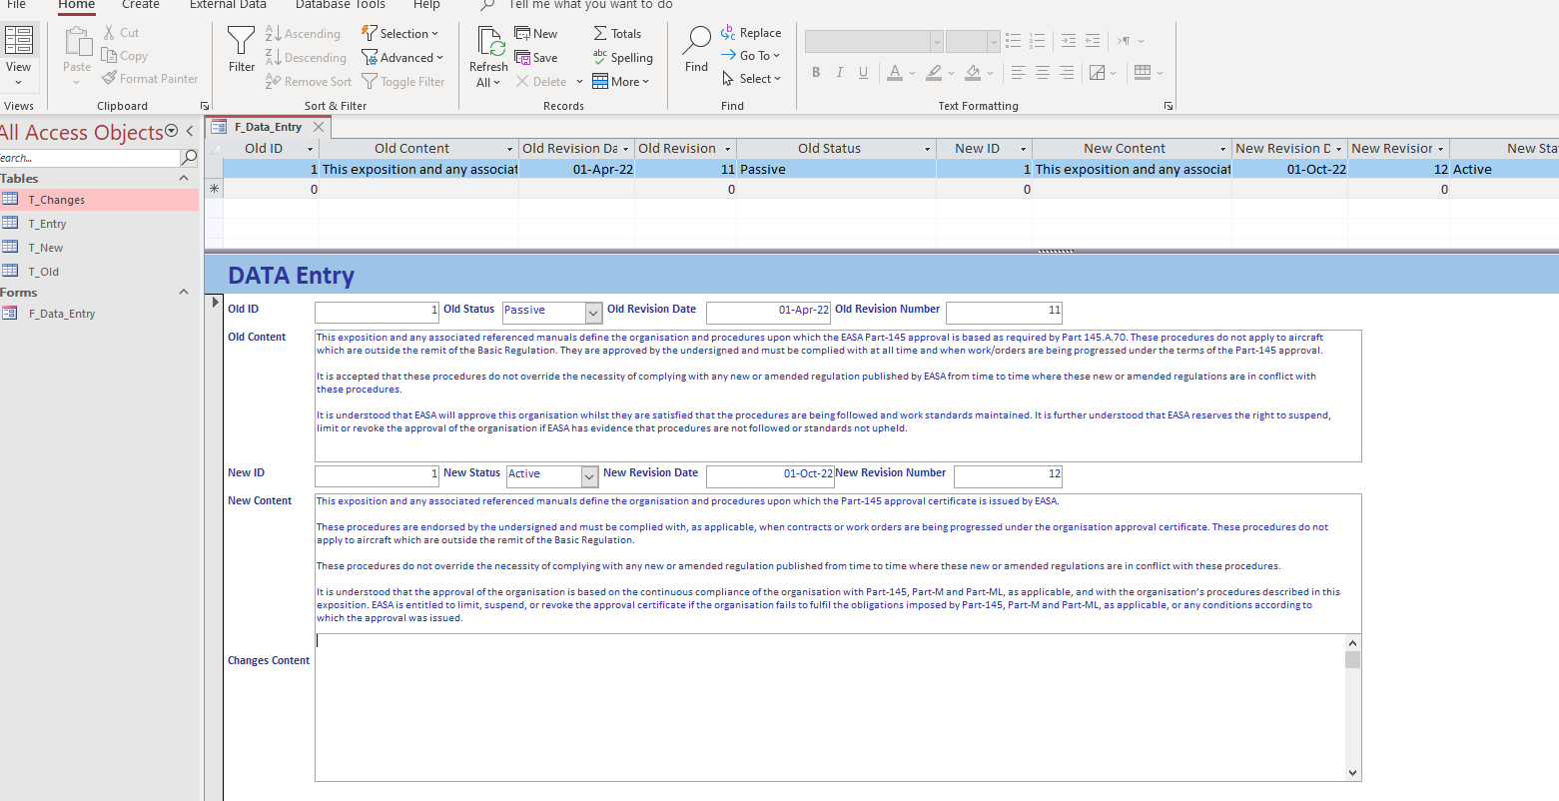Toggle italic text formatting
Screen dimensions: 1559x801
(x=839, y=72)
